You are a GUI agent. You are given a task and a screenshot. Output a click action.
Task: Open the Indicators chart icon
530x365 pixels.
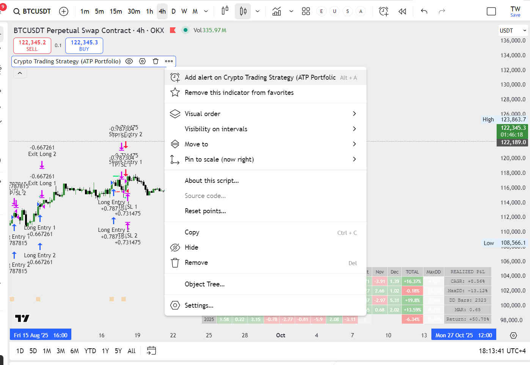277,11
